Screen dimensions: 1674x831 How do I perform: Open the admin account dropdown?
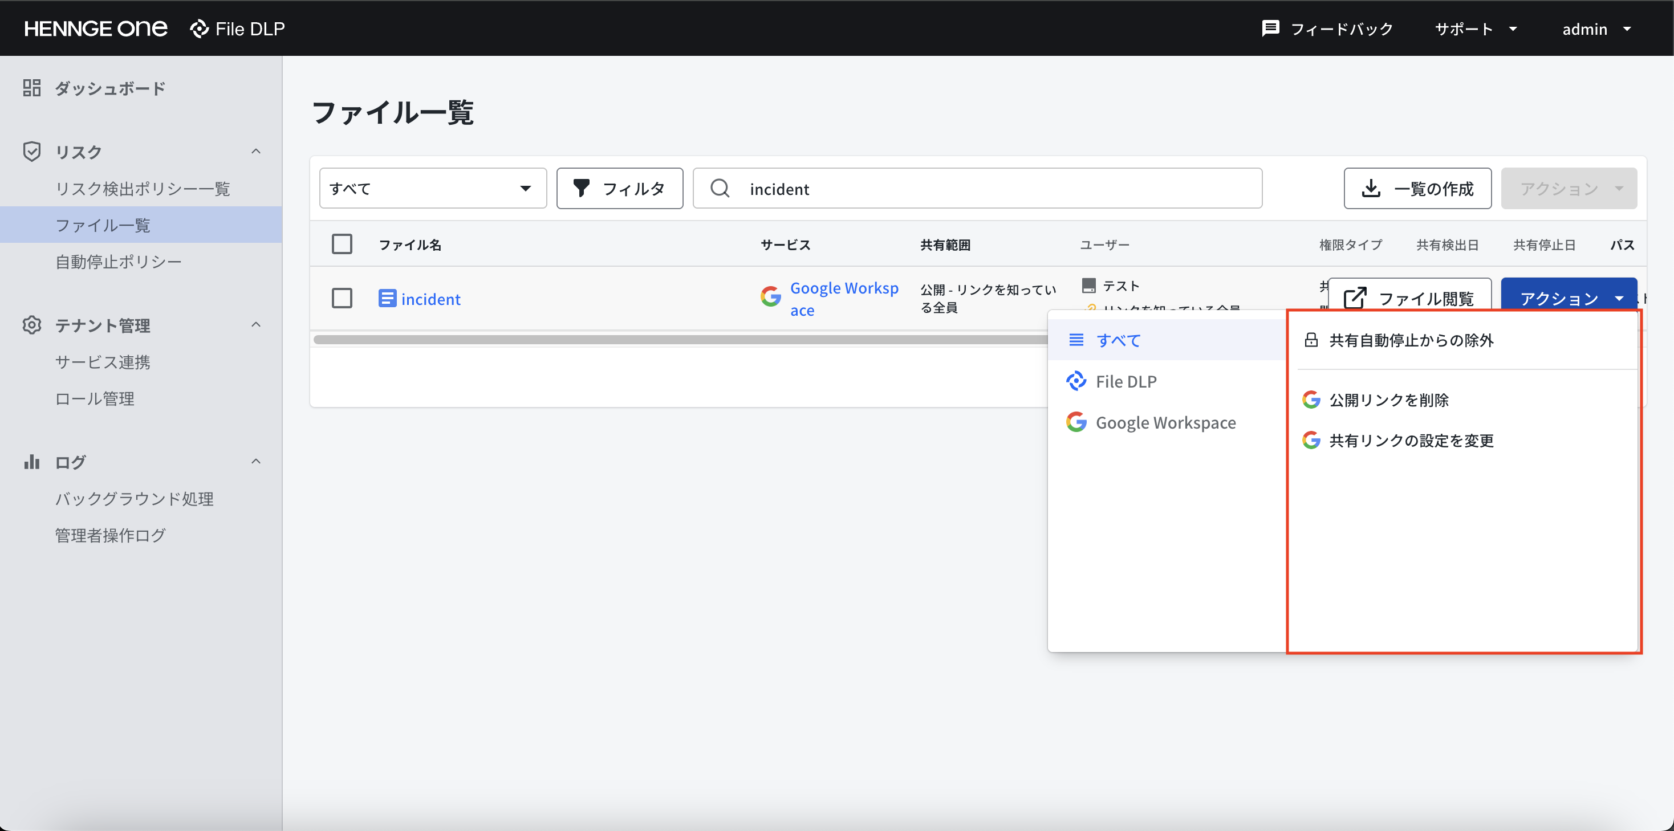(1598, 28)
